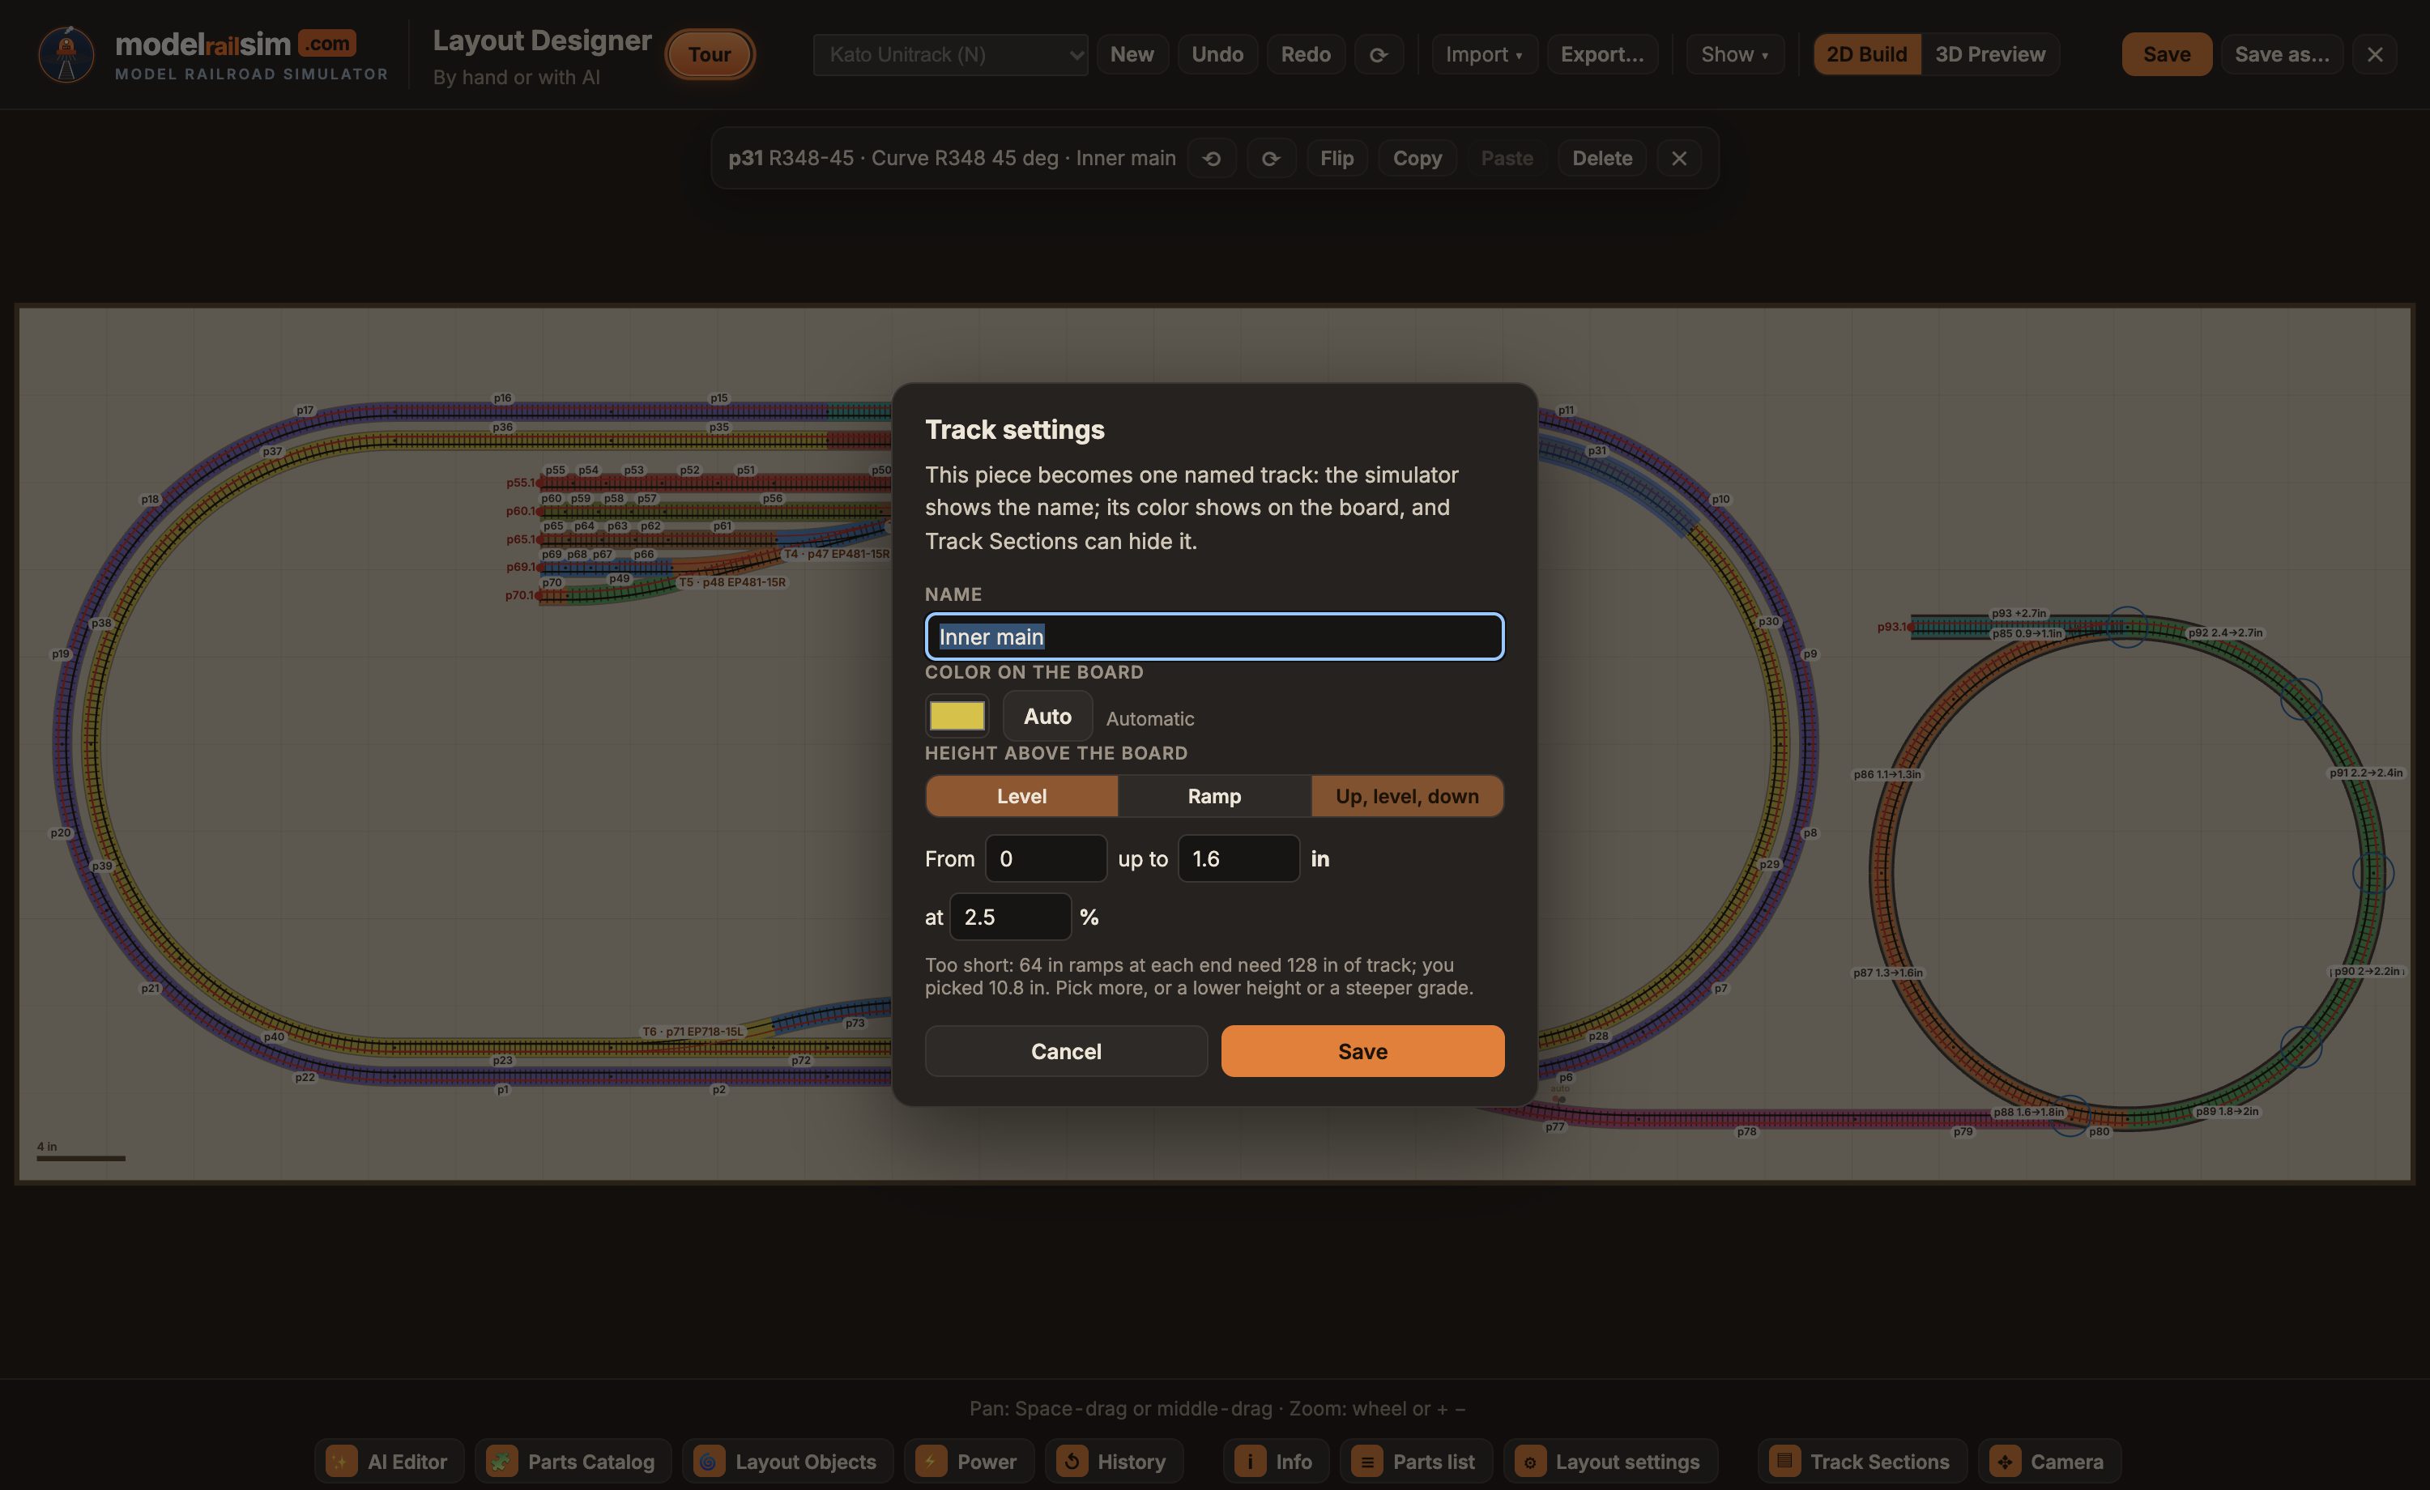This screenshot has width=2430, height=1490.
Task: Rotate piece p31 counterclockwise
Action: tap(1212, 158)
